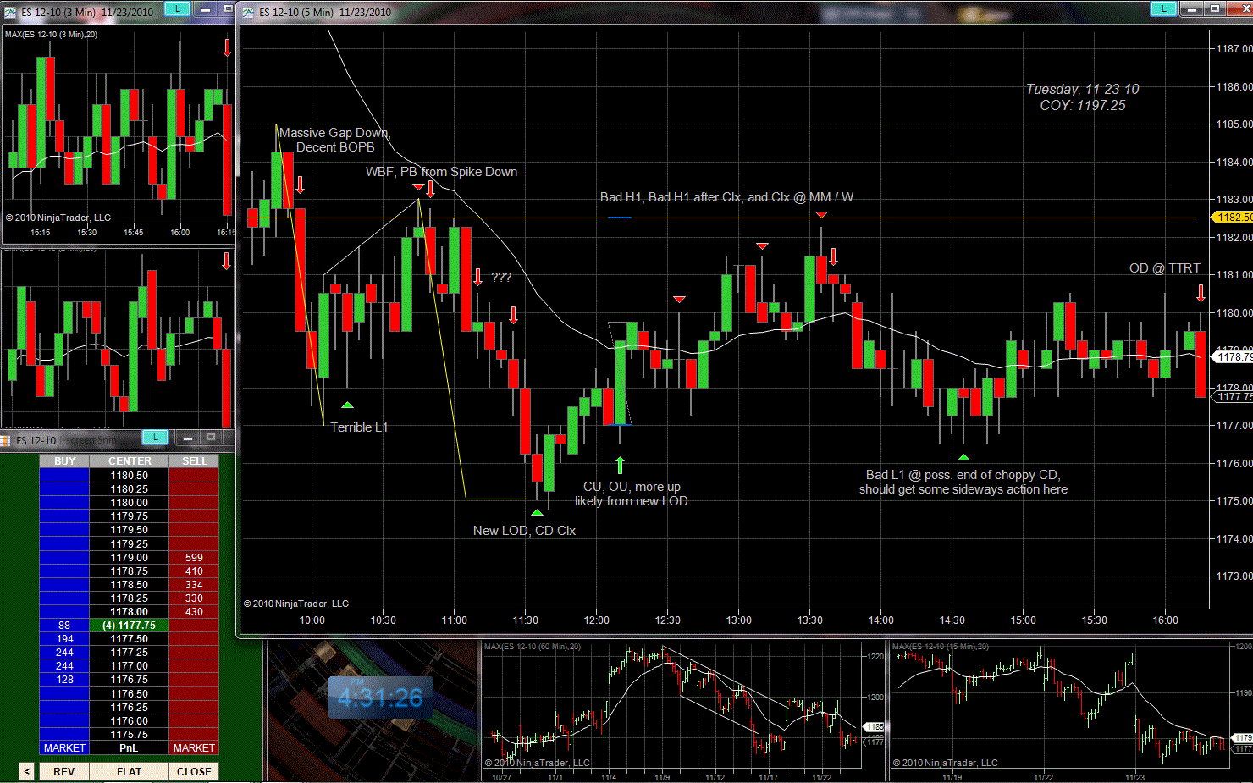Click the green up arrow under the 'CU, OU' annotation
This screenshot has width=1253, height=783.
point(620,465)
